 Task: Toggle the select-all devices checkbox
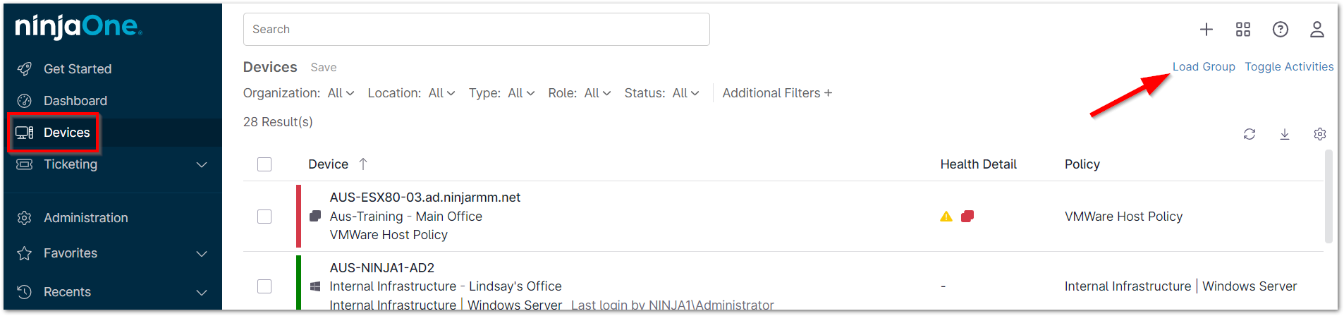[264, 164]
